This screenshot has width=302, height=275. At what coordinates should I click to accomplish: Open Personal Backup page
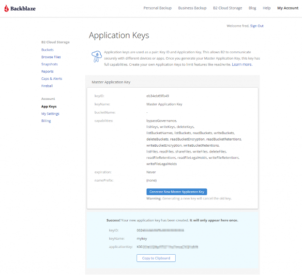click(157, 8)
